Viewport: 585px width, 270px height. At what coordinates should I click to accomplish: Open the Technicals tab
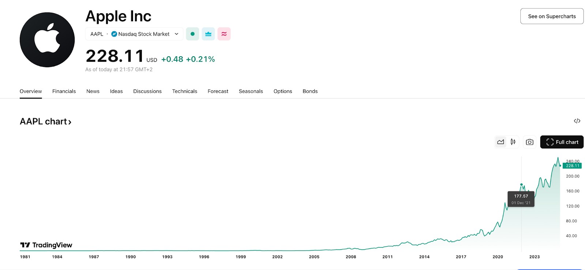coord(185,91)
